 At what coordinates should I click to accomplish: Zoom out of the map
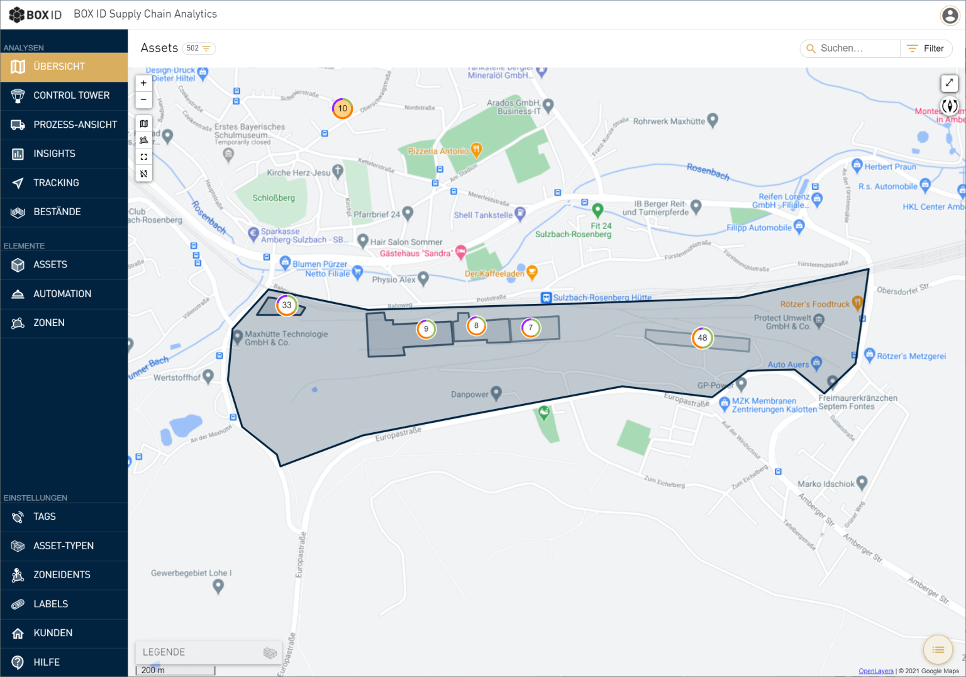pyautogui.click(x=143, y=99)
